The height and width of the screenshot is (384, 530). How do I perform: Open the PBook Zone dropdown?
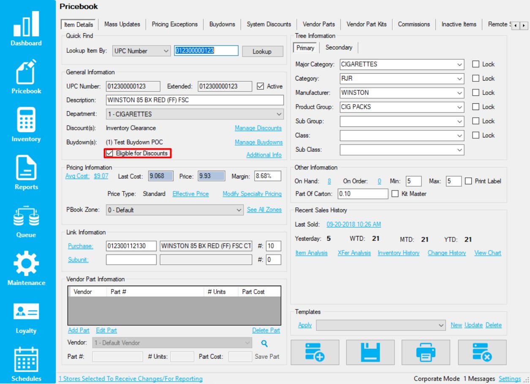(x=175, y=210)
